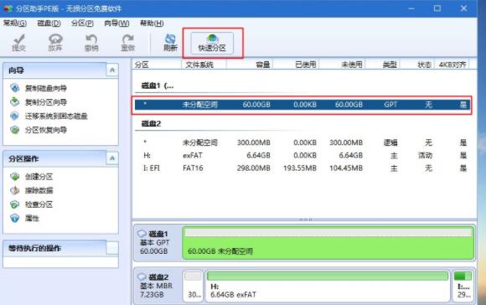This screenshot has height=305, width=486.
Task: Open the 复制分区向导 link
Action: (46, 102)
